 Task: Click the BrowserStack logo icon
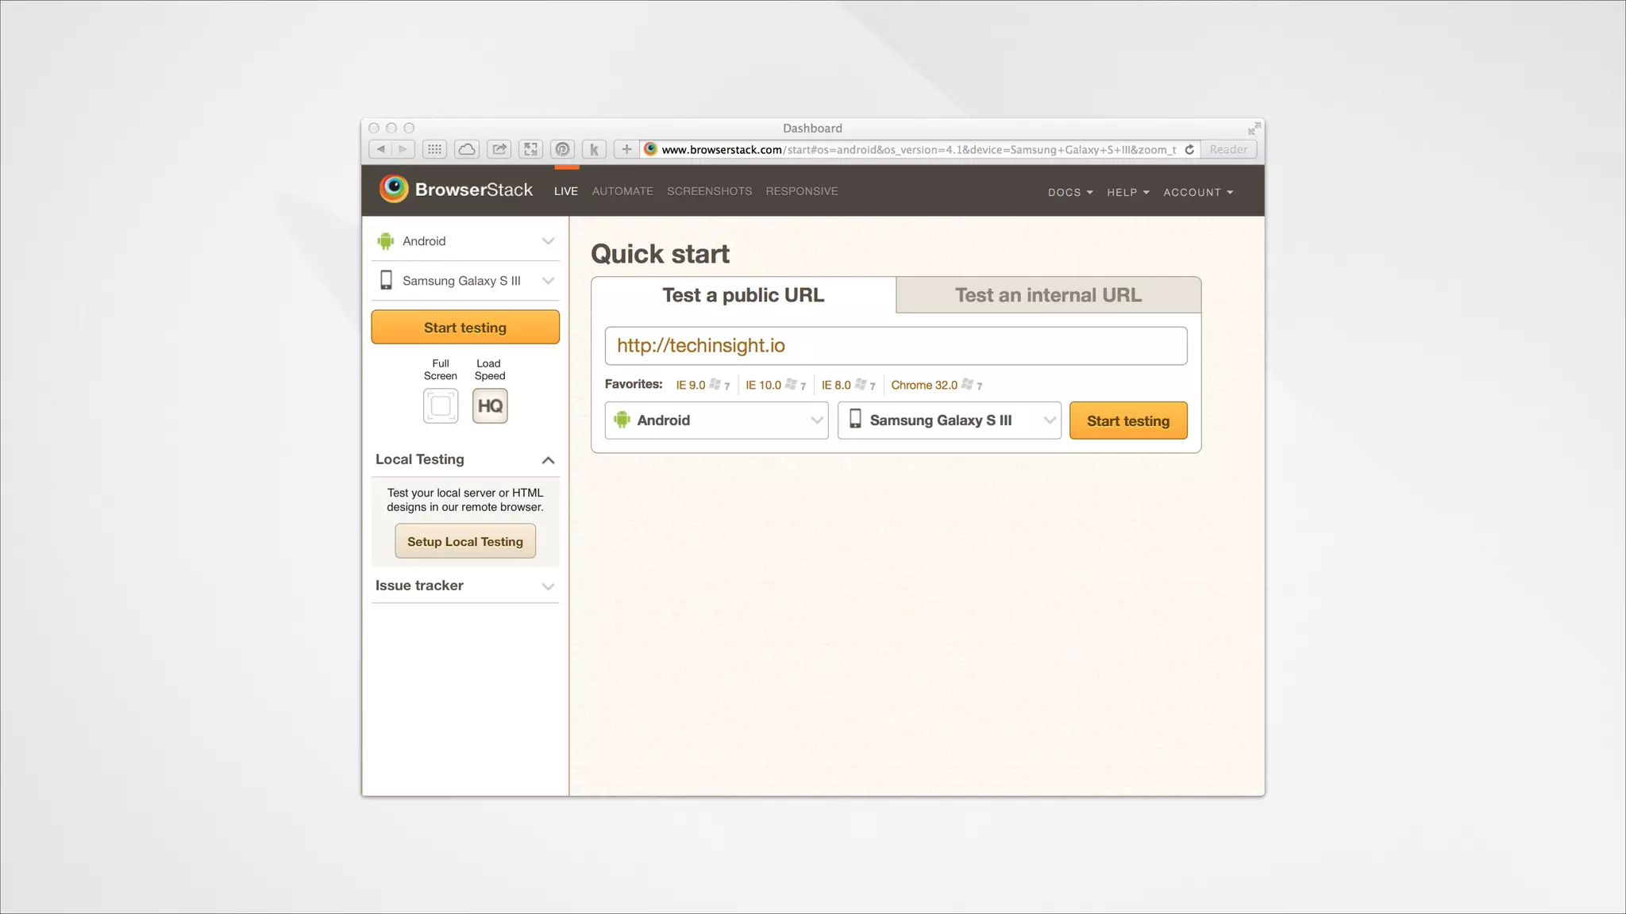[394, 189]
